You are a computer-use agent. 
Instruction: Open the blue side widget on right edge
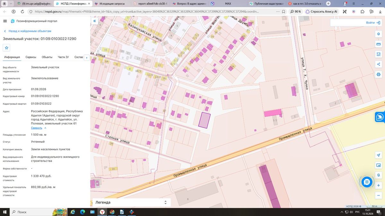[x=380, y=117]
